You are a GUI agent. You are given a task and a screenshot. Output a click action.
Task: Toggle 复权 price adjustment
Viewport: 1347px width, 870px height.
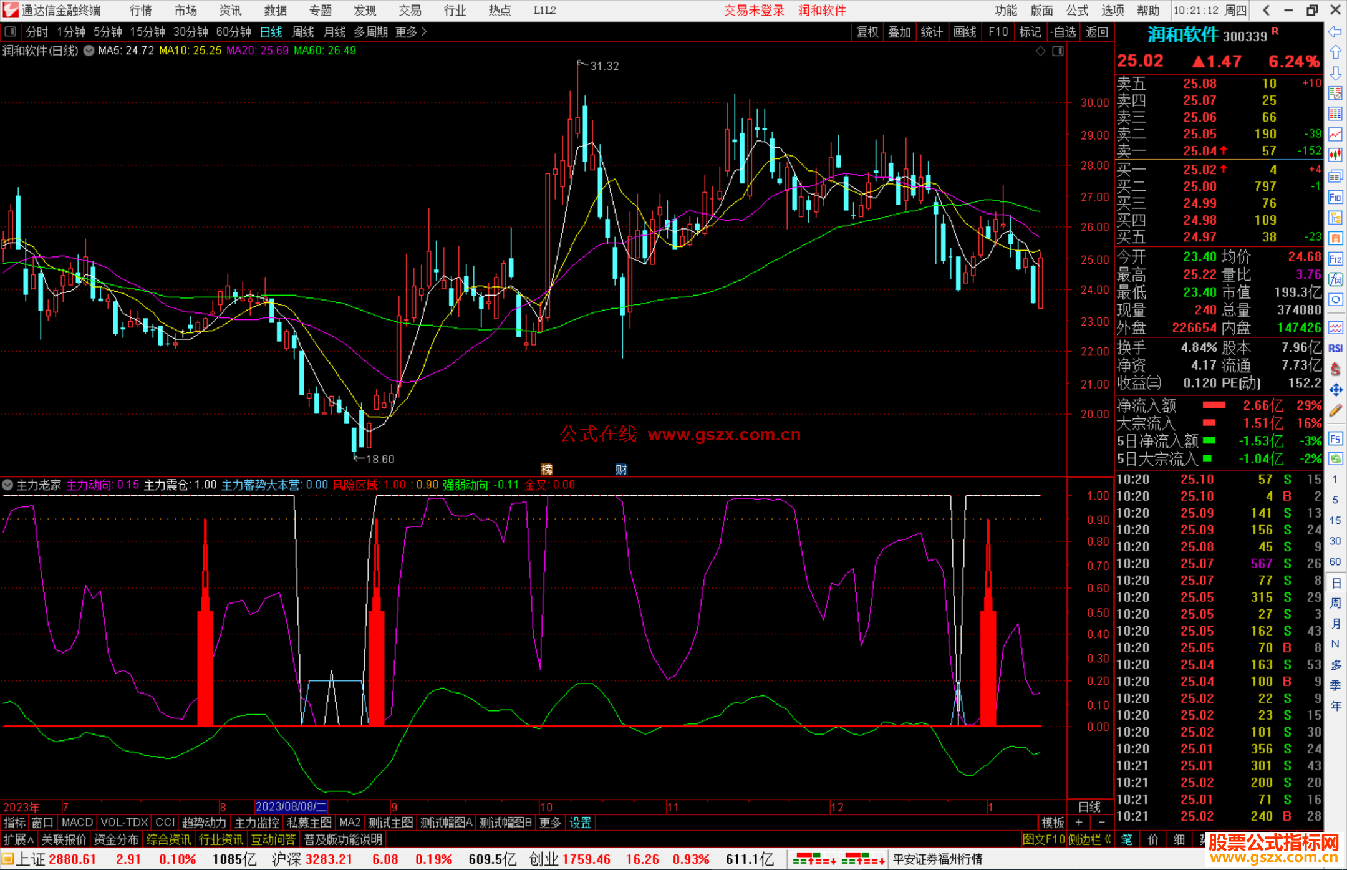pyautogui.click(x=867, y=32)
